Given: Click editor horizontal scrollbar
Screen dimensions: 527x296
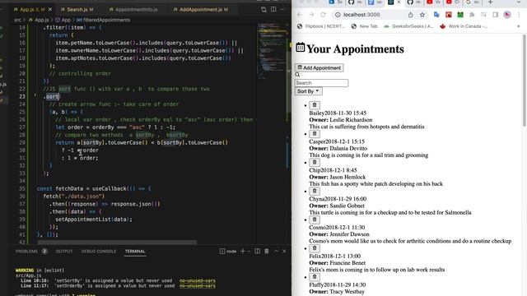Looking at the screenshot, I should point(117,243).
